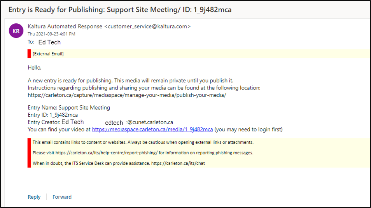Click Forward below the message
This screenshot has height=208, width=371.
62,197
